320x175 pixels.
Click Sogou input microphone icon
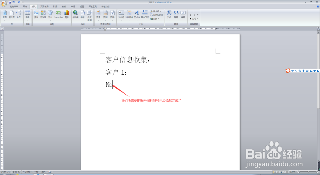(x=303, y=71)
